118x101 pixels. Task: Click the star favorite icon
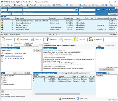point(8,45)
